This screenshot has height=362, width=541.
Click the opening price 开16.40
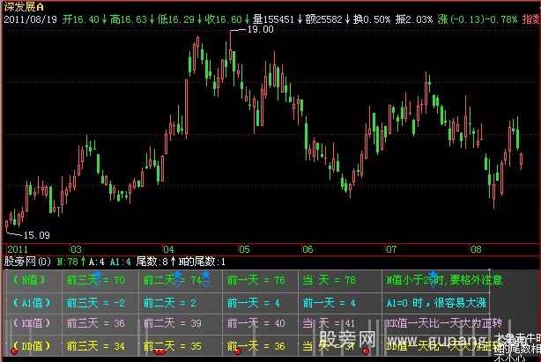[x=81, y=19]
